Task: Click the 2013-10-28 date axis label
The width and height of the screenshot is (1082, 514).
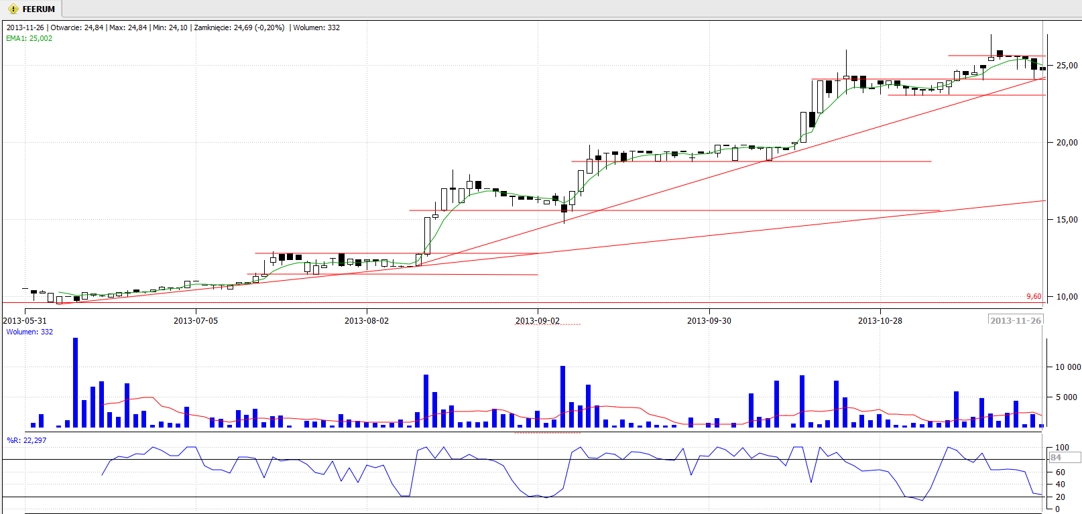Action: (880, 321)
